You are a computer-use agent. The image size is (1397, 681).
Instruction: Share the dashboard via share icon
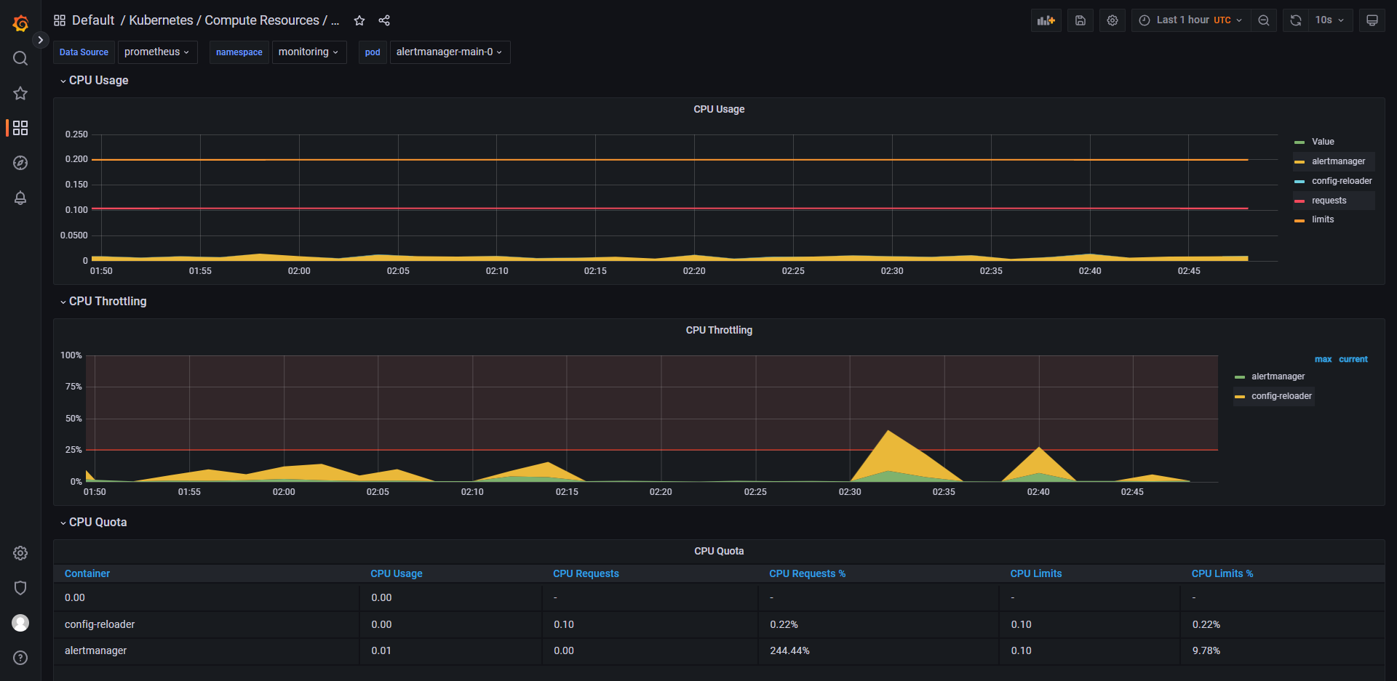[x=384, y=20]
